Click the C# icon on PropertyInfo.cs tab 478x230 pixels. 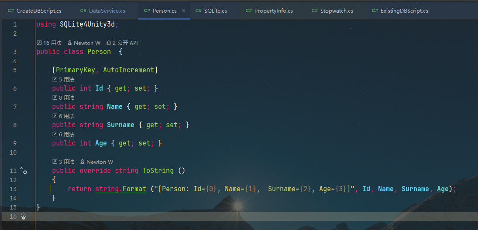coord(249,10)
